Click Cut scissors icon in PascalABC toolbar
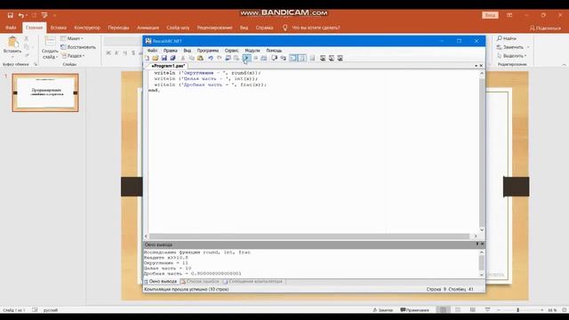The image size is (569, 320). (x=182, y=58)
